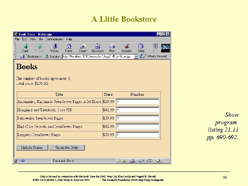The image size is (248, 186).
Task: Click the Back navigation icon
Action: (x=25, y=46)
